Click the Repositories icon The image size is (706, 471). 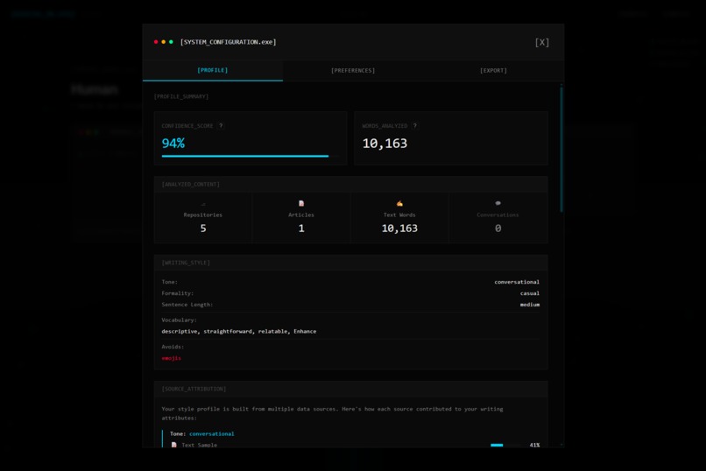[203, 204]
